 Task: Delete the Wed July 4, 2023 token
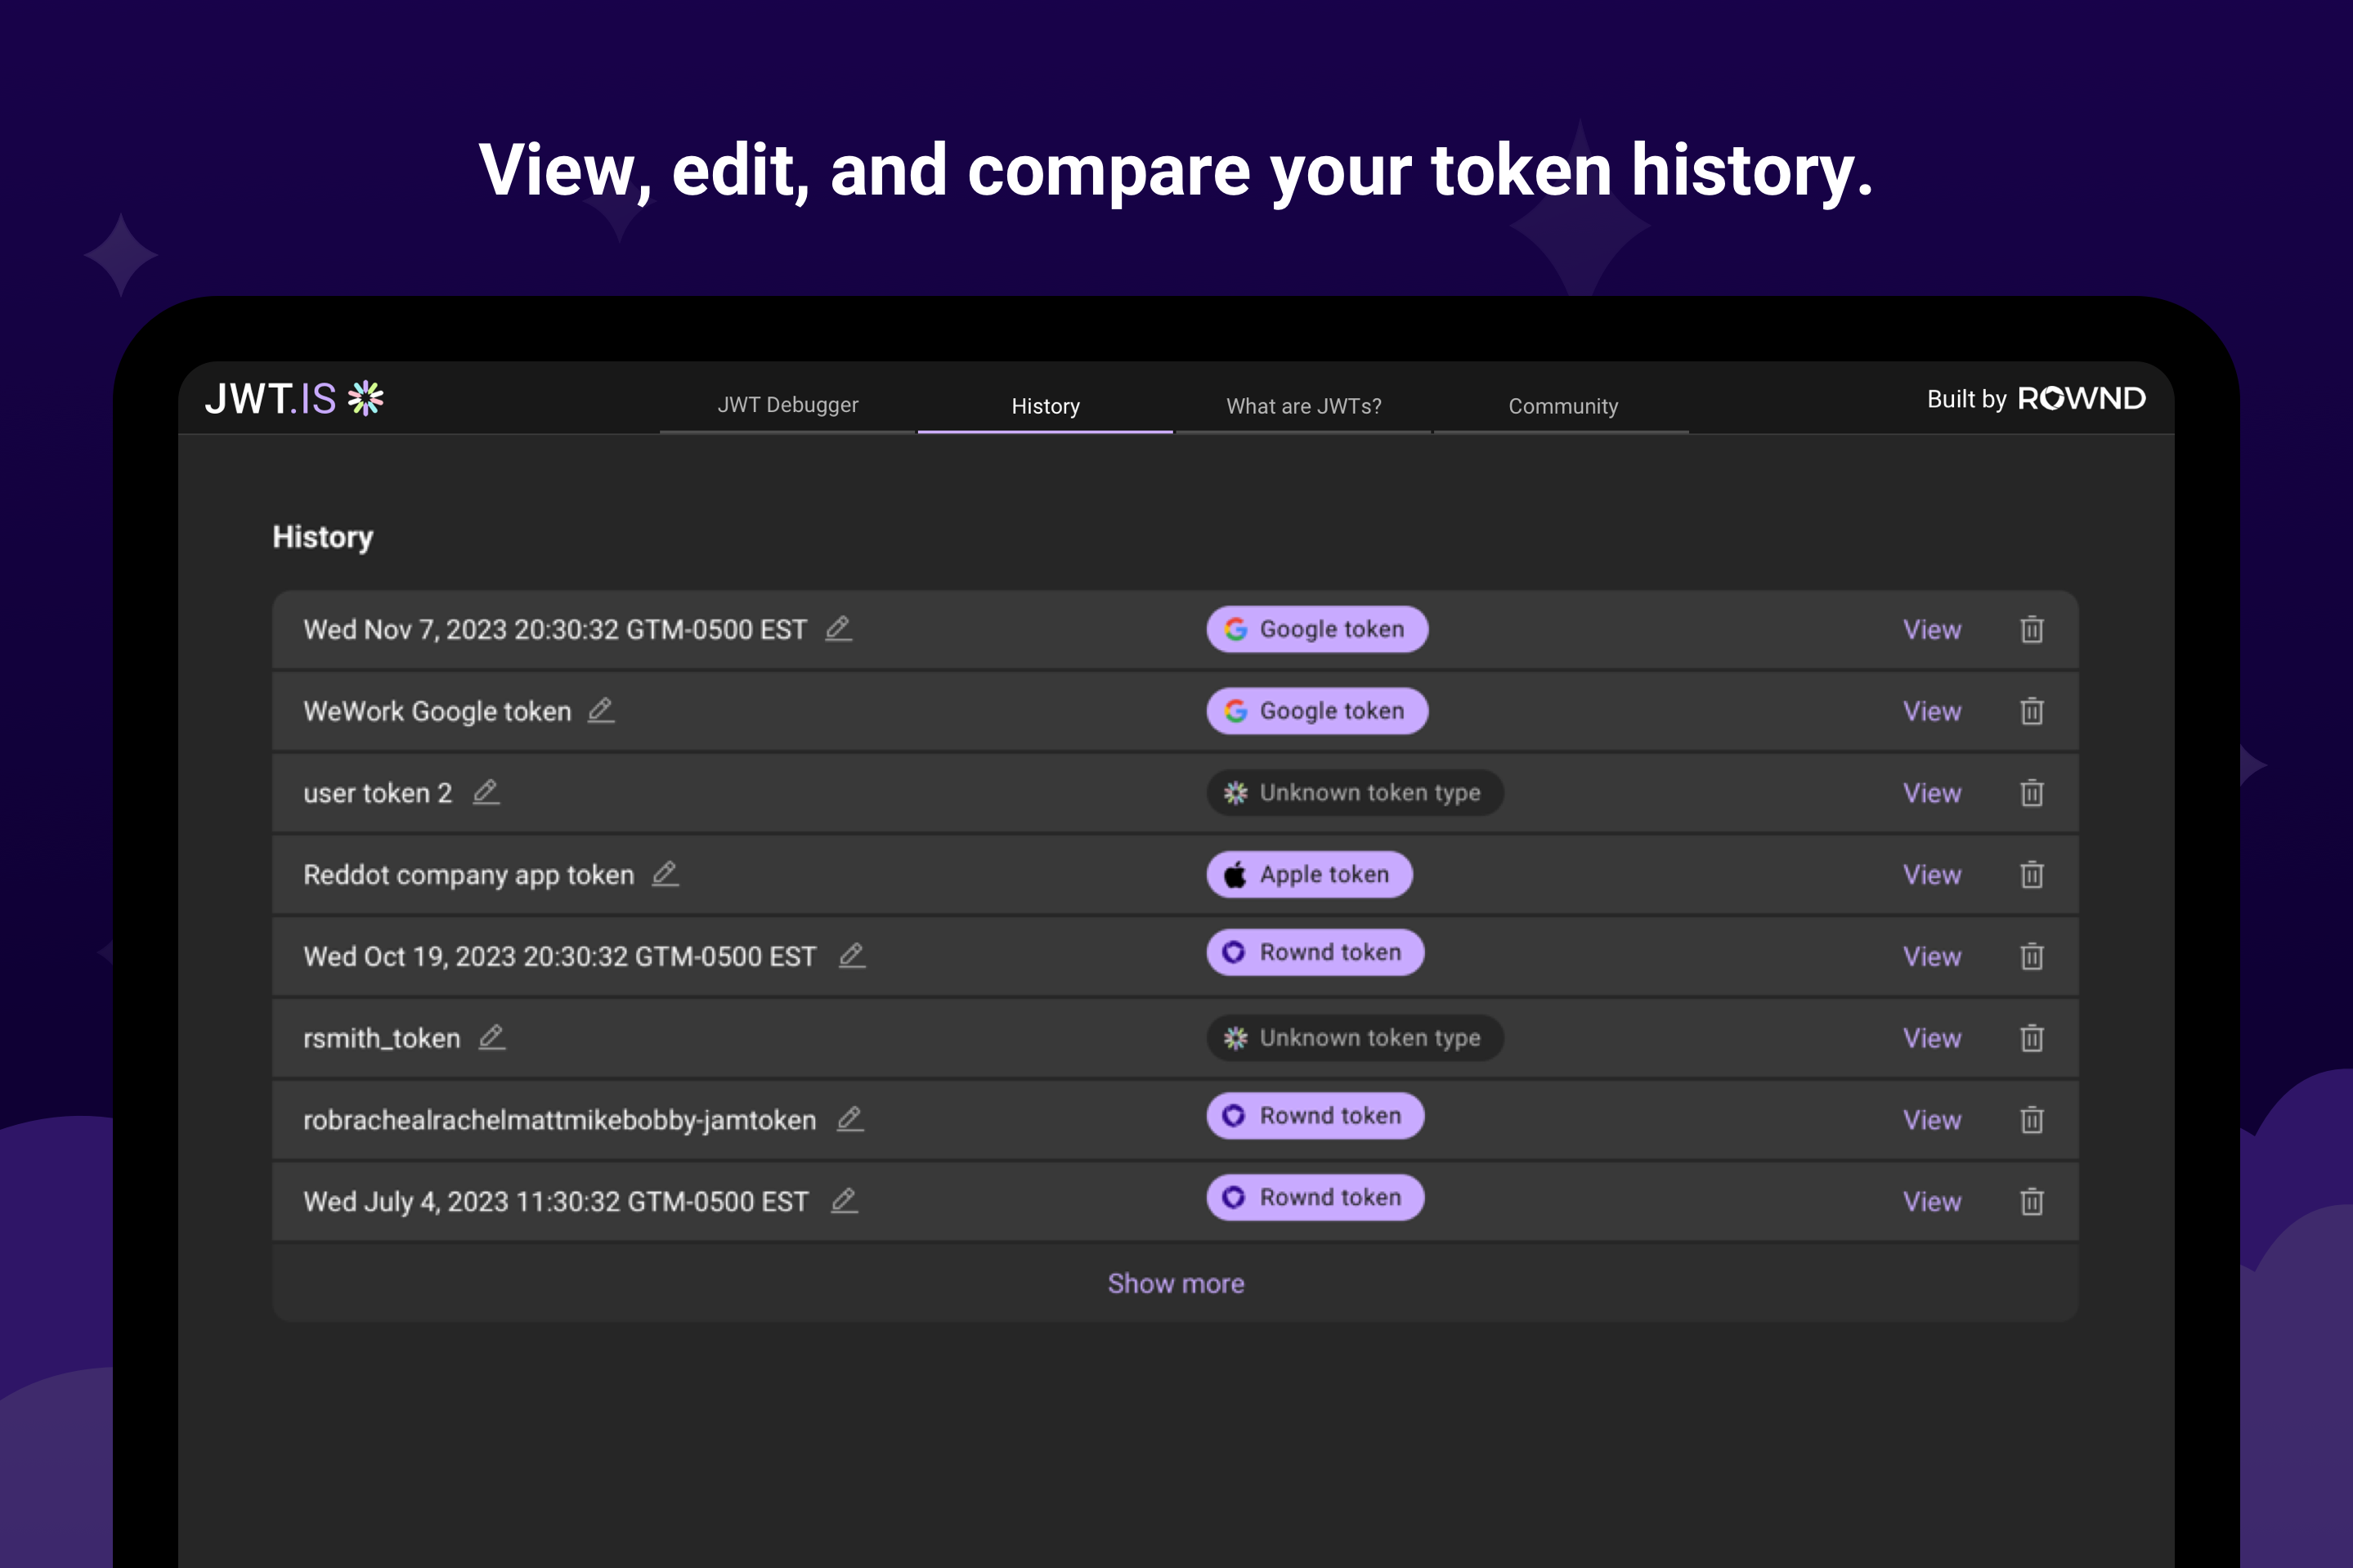click(2031, 1201)
